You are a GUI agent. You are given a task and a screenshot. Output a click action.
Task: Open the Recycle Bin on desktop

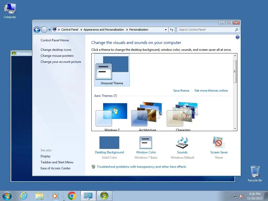(255, 174)
